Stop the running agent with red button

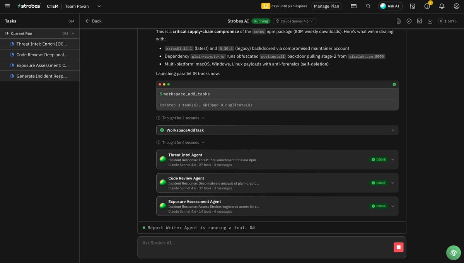(x=398, y=247)
